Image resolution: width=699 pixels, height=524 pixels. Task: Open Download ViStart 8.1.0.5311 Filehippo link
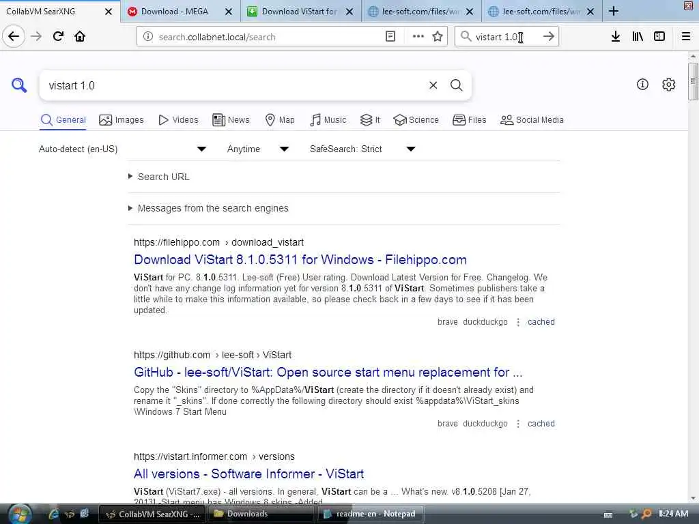300,259
